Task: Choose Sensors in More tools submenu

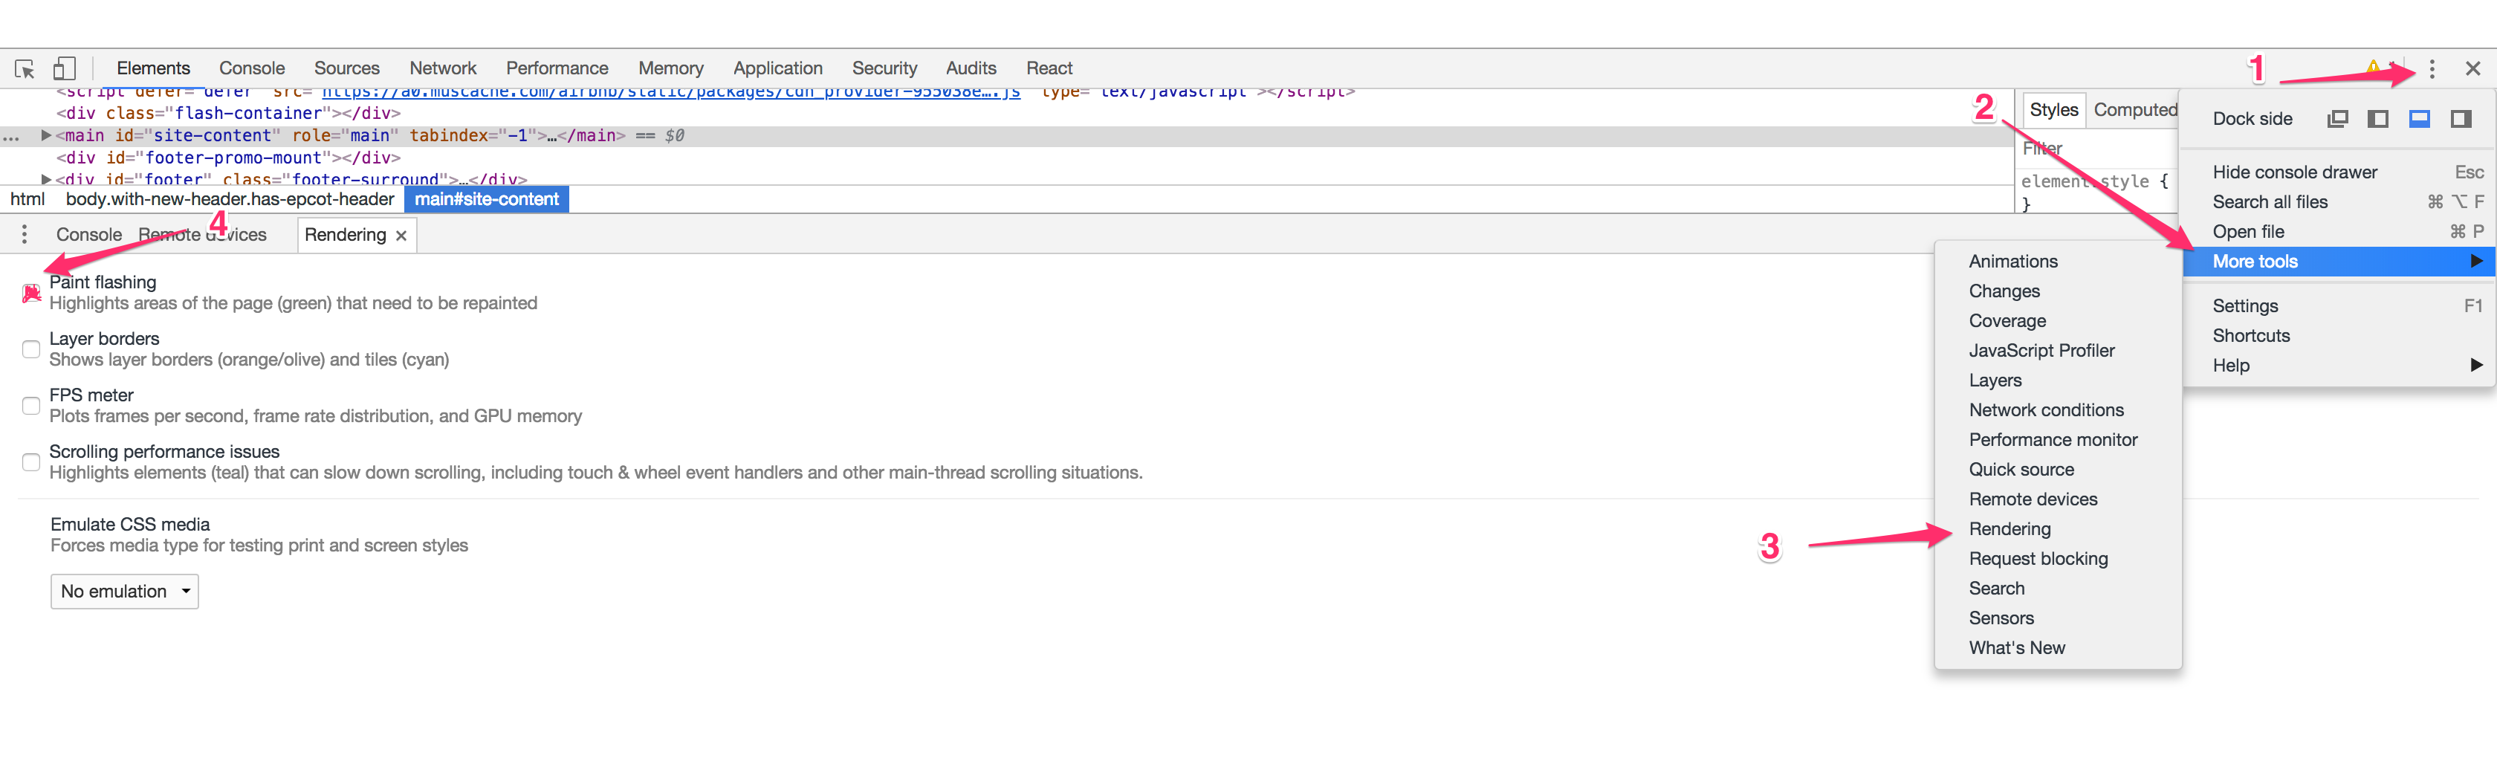Action: pyautogui.click(x=2058, y=618)
